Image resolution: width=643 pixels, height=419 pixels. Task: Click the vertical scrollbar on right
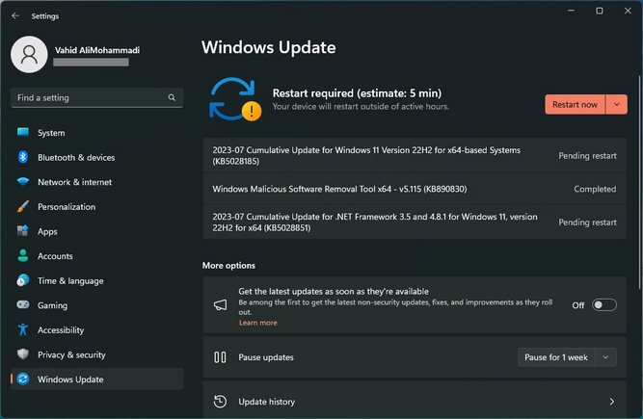639,182
